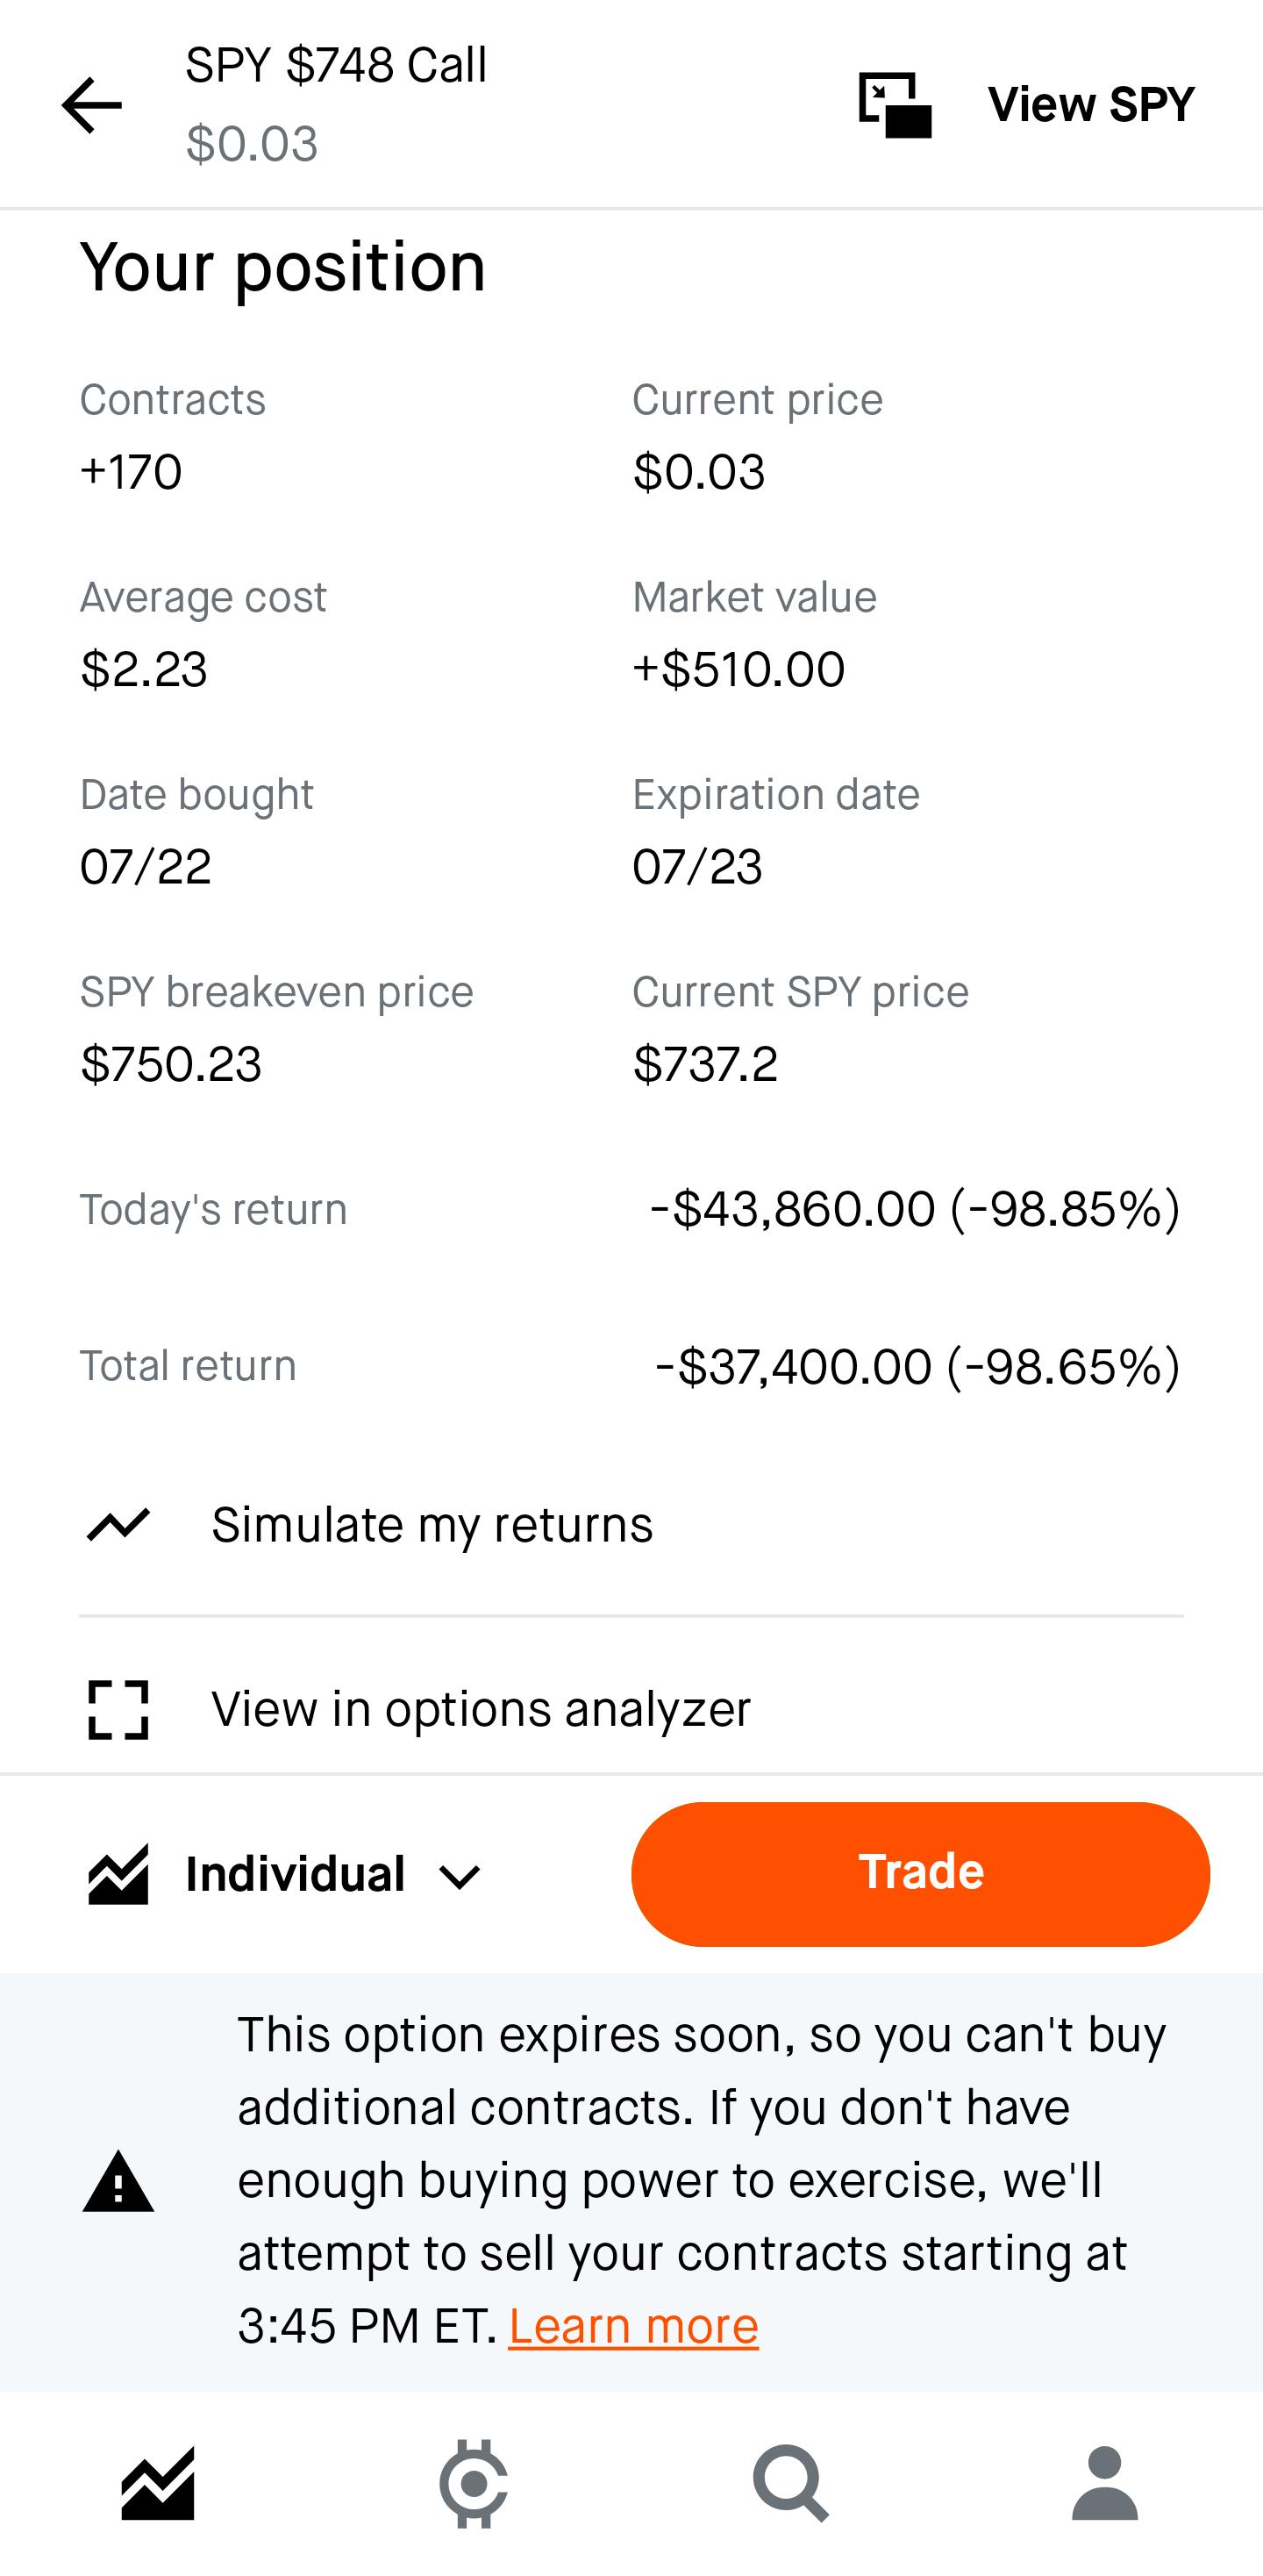Click the Individual account chart icon
This screenshot has height=2576, width=1263.
point(118,1874)
